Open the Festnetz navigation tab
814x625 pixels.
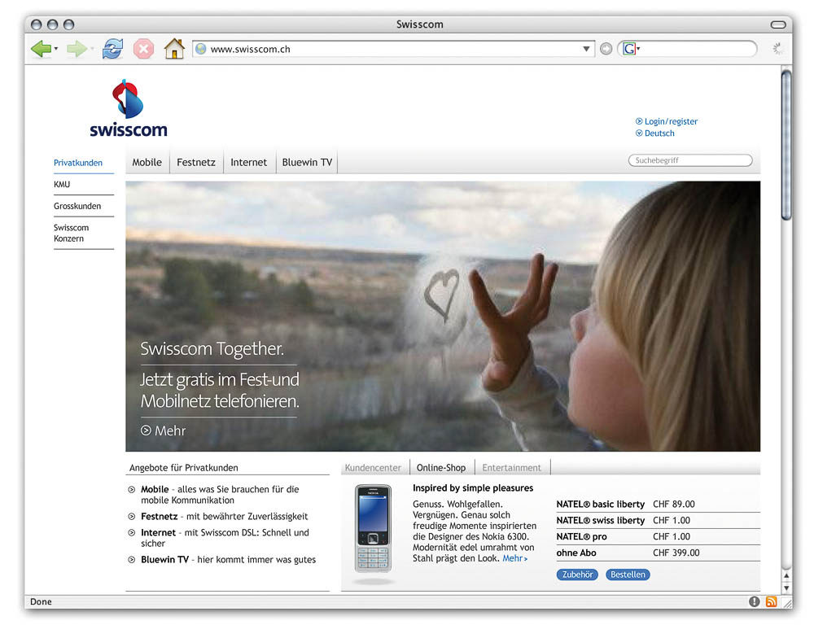click(x=195, y=162)
